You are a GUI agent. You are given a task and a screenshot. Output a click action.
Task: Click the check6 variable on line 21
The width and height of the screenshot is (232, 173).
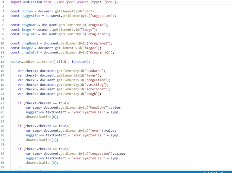point(31,94)
